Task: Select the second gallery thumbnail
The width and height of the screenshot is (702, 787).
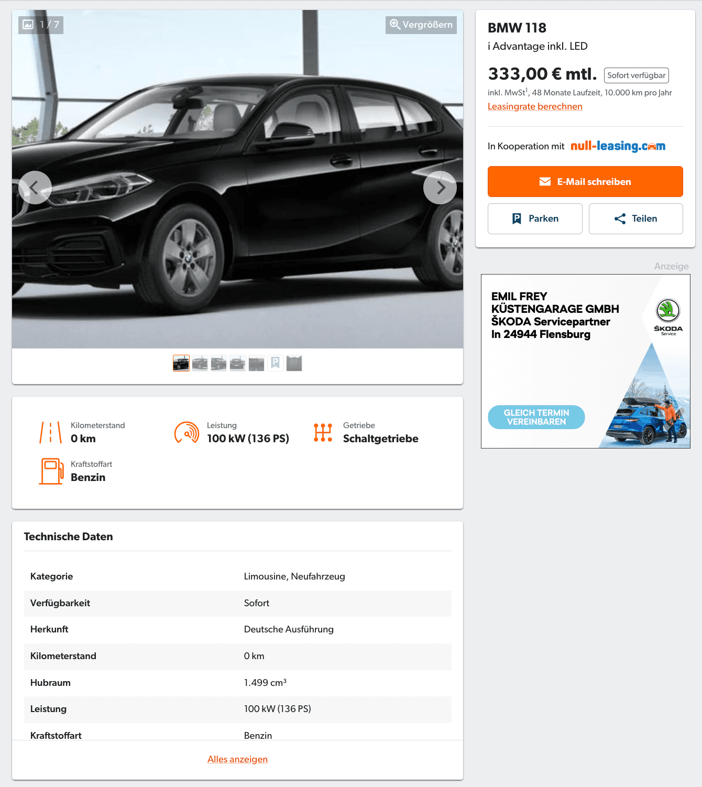Action: (200, 363)
